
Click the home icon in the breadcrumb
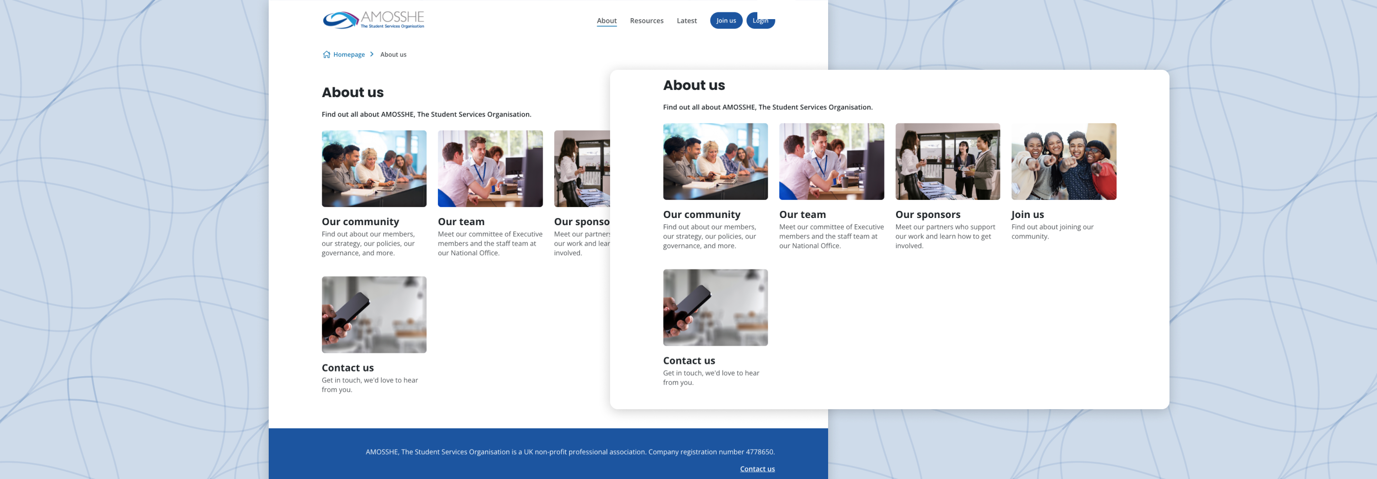pyautogui.click(x=326, y=54)
